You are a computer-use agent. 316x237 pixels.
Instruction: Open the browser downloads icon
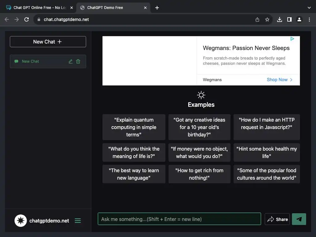click(280, 19)
